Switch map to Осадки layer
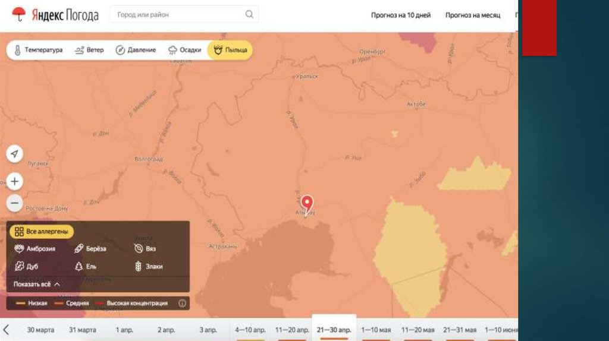This screenshot has width=609, height=341. coord(184,50)
